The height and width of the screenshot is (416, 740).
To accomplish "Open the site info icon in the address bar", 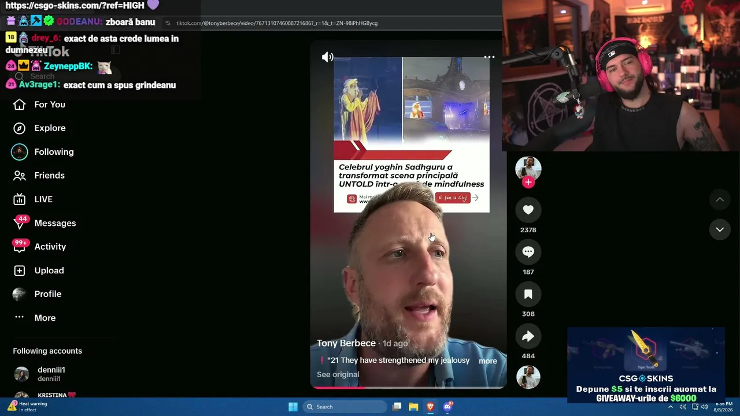I will [x=168, y=23].
